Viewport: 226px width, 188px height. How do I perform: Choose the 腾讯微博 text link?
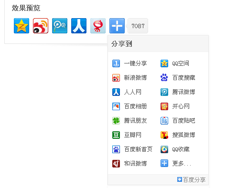(x=183, y=92)
